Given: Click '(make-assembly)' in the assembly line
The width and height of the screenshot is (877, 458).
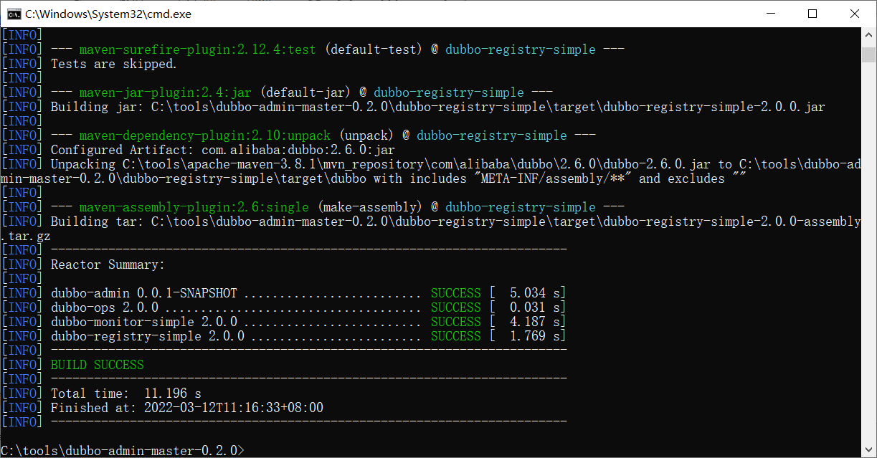Looking at the screenshot, I should point(369,207).
